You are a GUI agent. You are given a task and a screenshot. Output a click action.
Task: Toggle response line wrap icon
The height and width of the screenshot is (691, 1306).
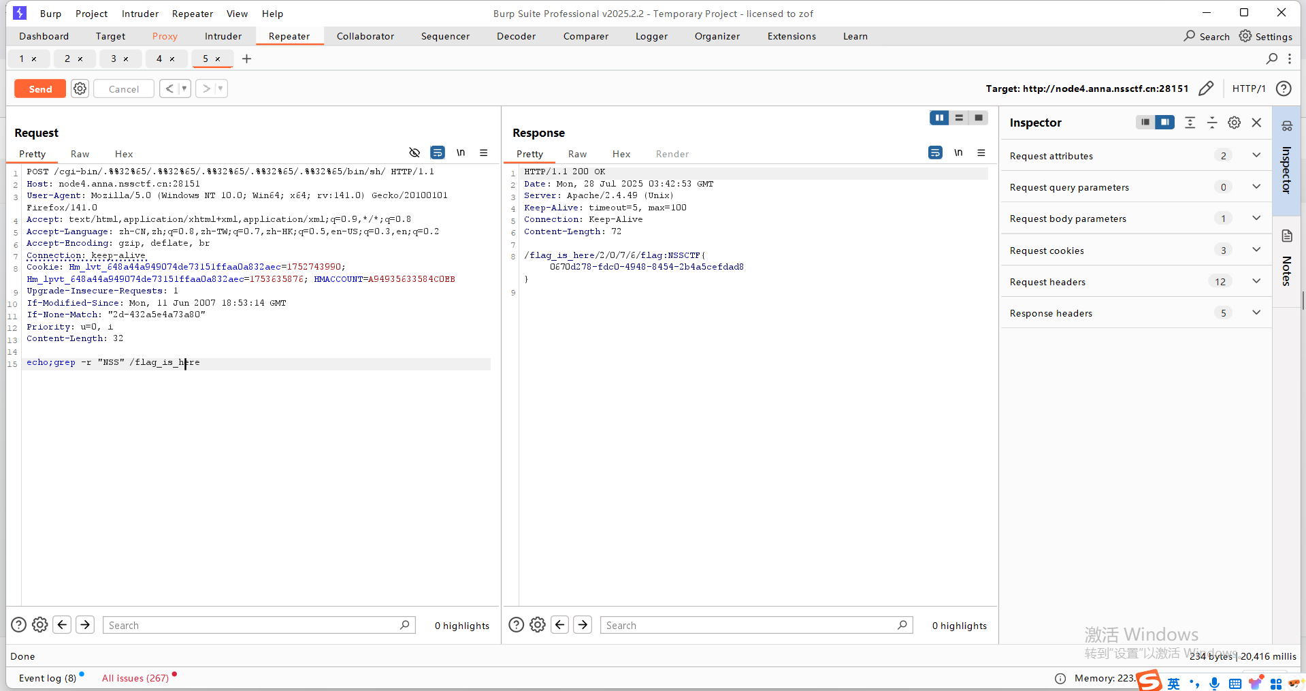pyautogui.click(x=936, y=152)
